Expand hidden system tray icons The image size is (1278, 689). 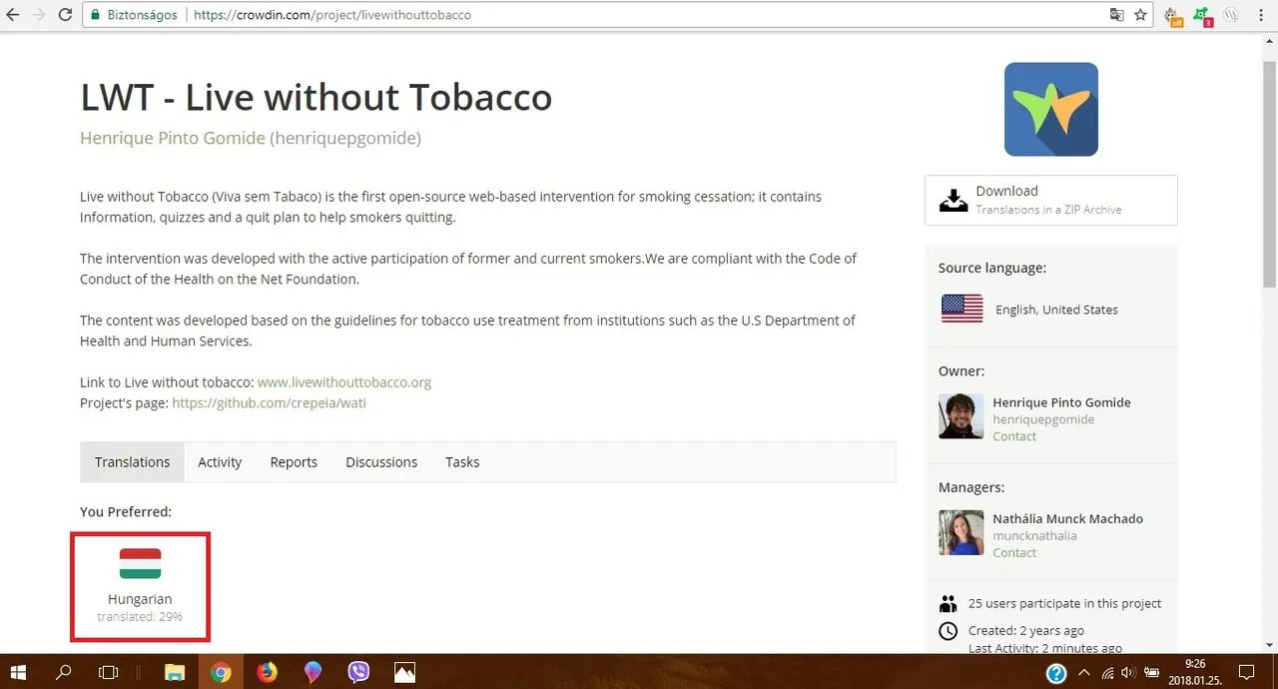pos(1084,673)
